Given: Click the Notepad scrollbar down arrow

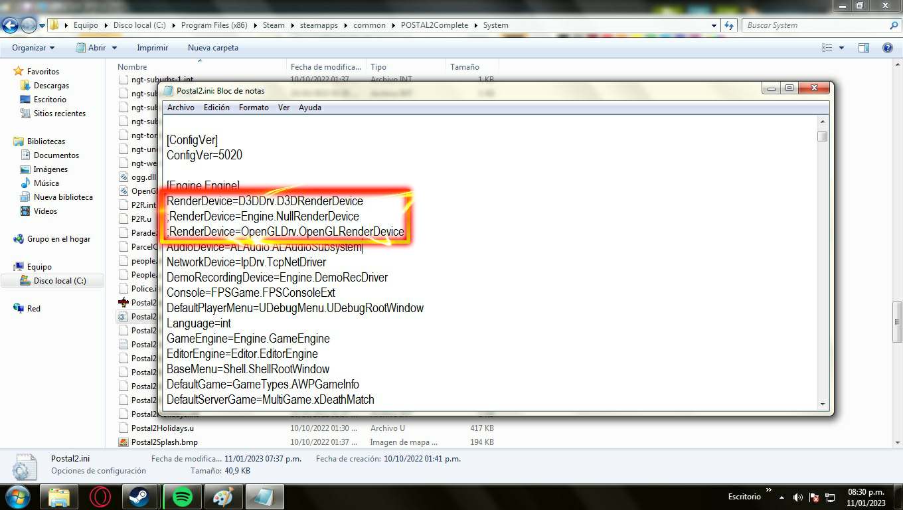Looking at the screenshot, I should pos(823,404).
